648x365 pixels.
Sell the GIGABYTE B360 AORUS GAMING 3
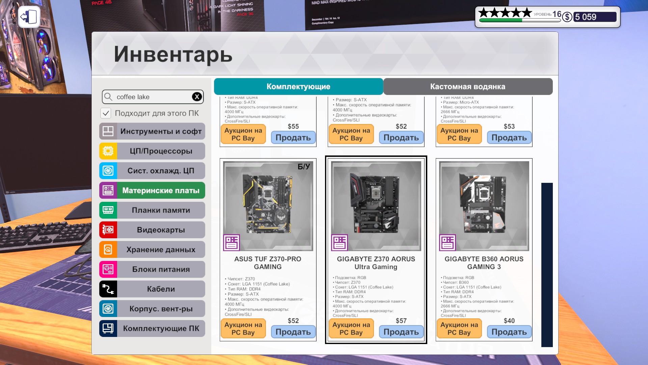509,332
